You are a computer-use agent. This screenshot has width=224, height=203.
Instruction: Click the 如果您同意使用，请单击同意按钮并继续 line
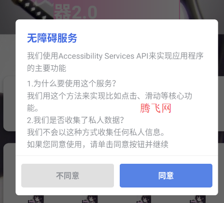click(x=98, y=144)
